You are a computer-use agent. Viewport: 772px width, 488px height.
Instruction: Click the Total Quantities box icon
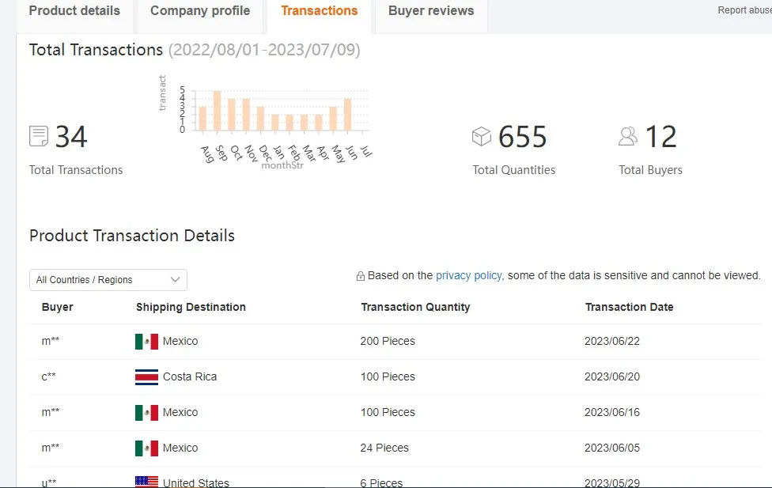(481, 137)
